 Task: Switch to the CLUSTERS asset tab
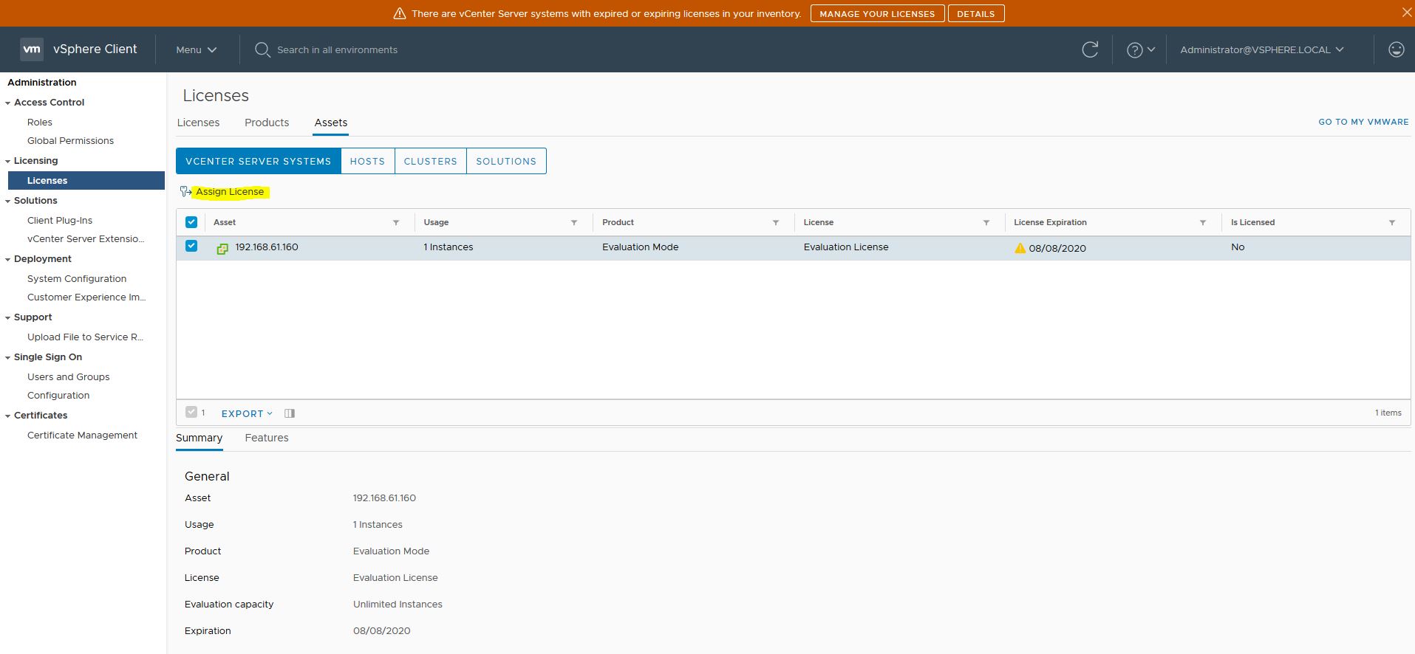click(431, 161)
